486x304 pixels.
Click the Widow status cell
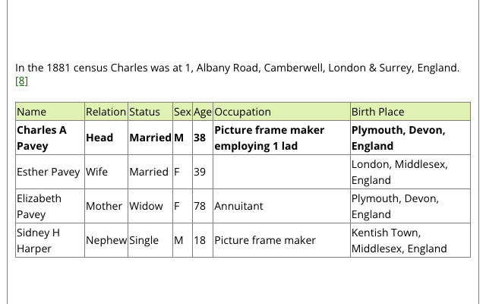(150, 206)
